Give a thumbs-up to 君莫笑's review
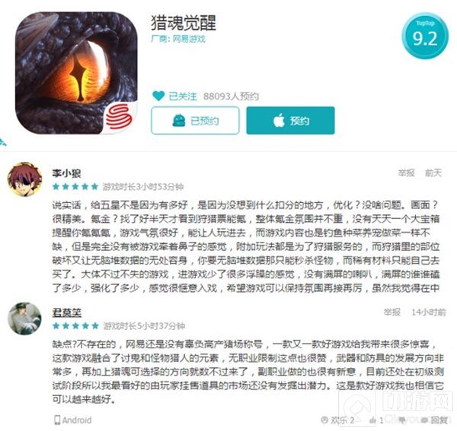Viewport: 457px width, 431px height. (372, 420)
